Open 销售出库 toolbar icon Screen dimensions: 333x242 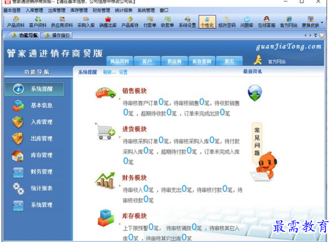coord(108,22)
